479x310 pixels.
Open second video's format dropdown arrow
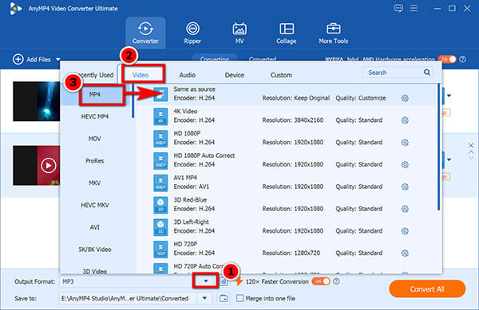449,159
